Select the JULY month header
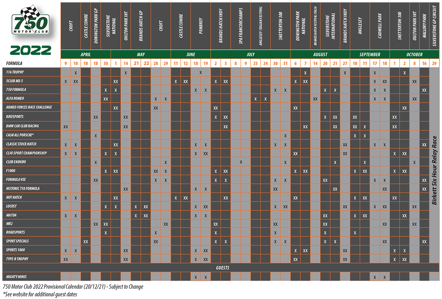442x299 pixels. pyautogui.click(x=250, y=54)
